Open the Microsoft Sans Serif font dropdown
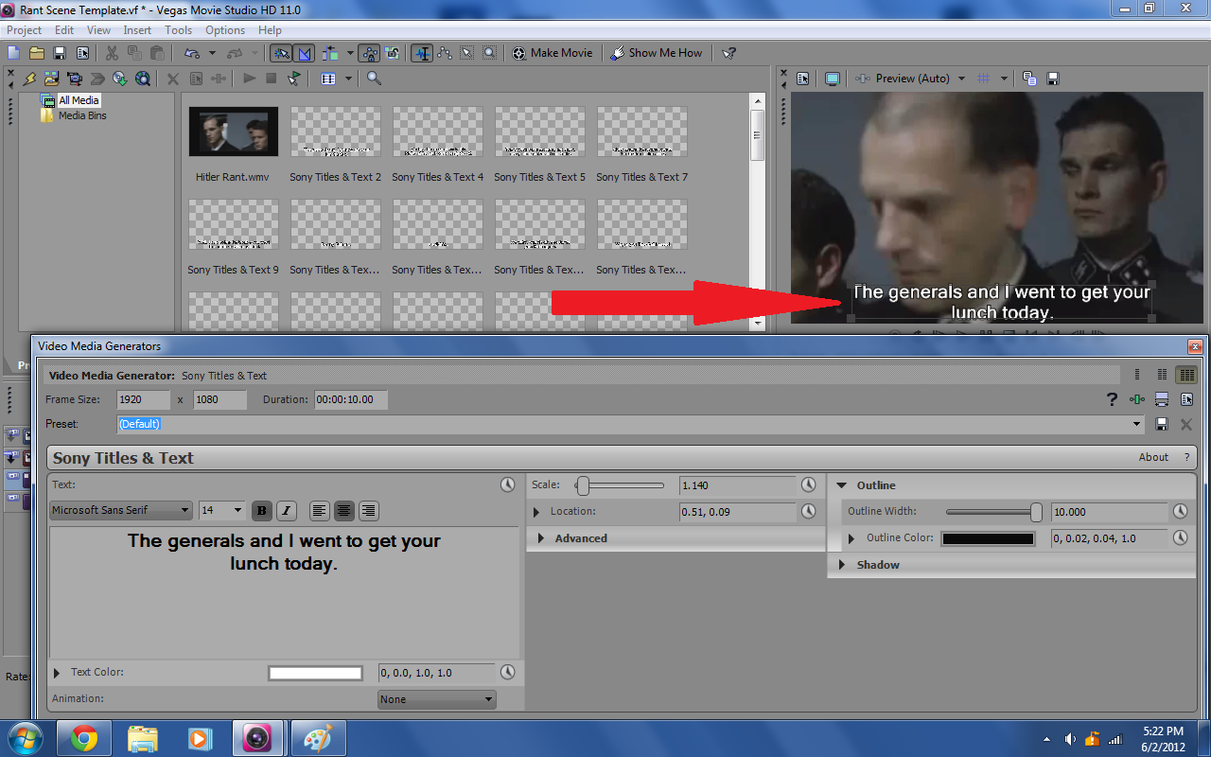This screenshot has width=1211, height=757. tap(121, 510)
